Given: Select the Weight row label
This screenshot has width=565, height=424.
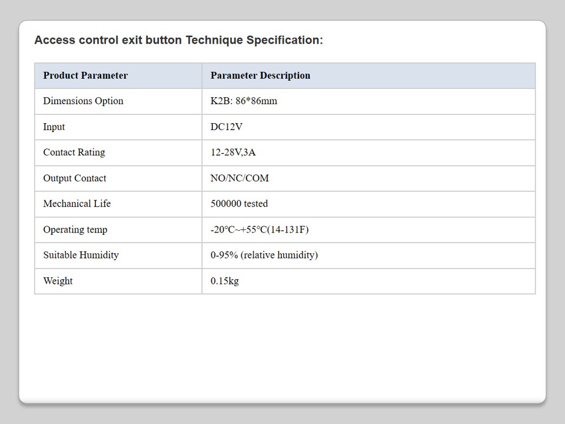Looking at the screenshot, I should tap(58, 280).
